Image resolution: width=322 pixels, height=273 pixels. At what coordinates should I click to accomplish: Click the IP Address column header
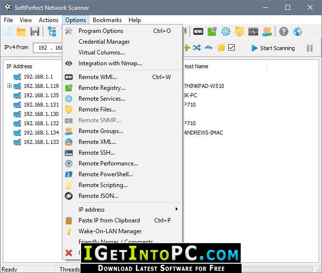click(x=19, y=66)
